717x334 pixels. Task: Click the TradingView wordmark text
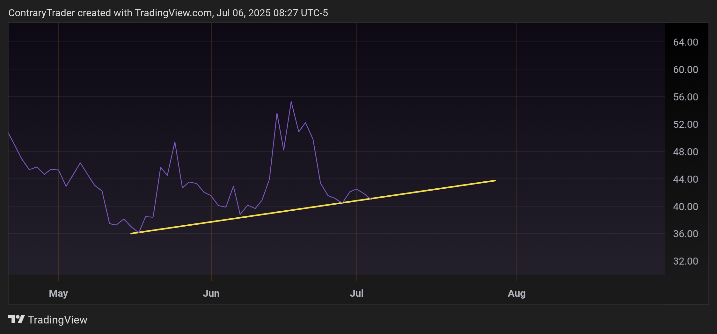click(x=58, y=320)
